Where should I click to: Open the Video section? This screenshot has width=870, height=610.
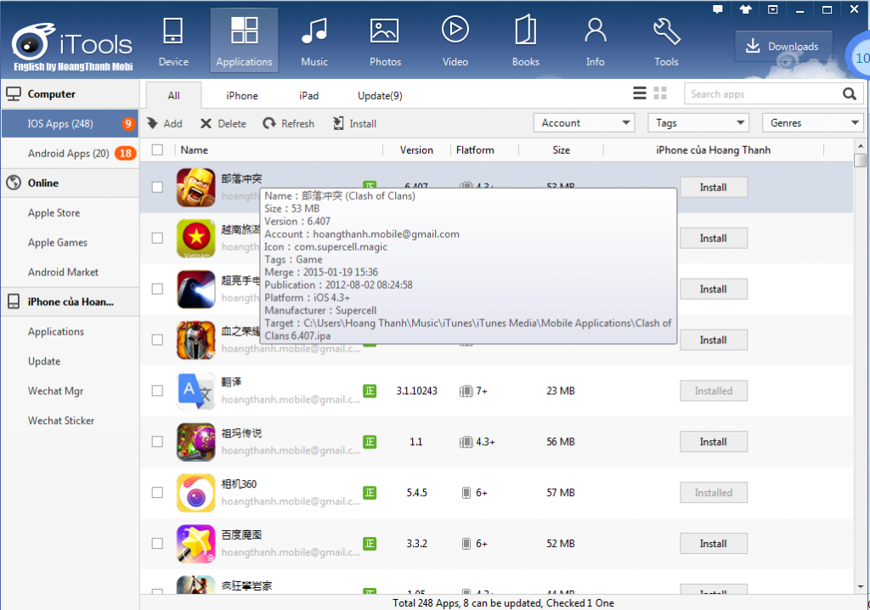tap(455, 38)
